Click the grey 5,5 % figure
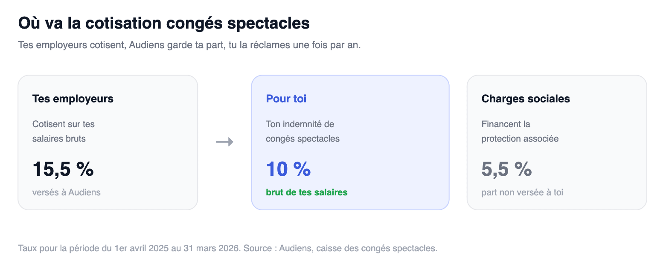The height and width of the screenshot is (273, 669). point(506,169)
